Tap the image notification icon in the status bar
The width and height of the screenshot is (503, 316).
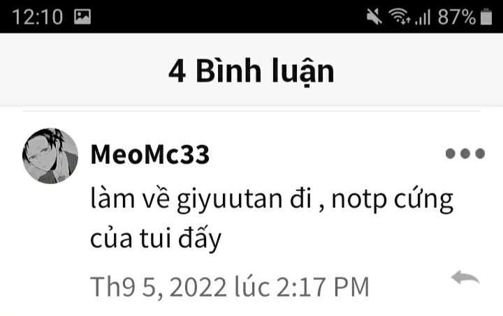pyautogui.click(x=82, y=17)
